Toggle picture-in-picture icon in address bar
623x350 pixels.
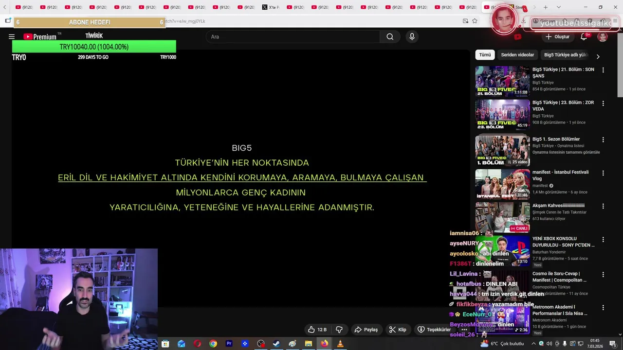tap(465, 21)
